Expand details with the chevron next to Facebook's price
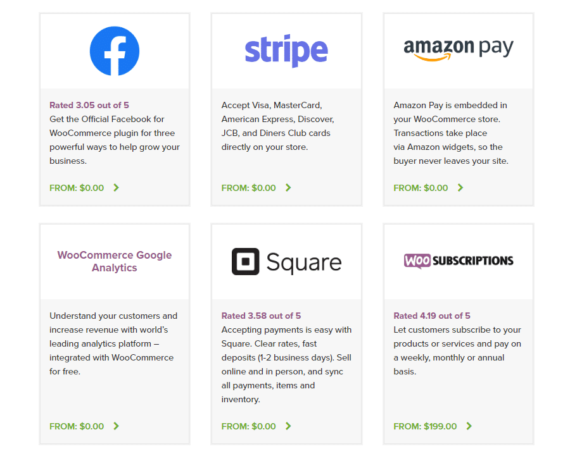This screenshot has width=570, height=456. pyautogui.click(x=117, y=188)
